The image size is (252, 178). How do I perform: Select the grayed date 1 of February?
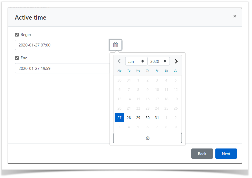click(166, 117)
